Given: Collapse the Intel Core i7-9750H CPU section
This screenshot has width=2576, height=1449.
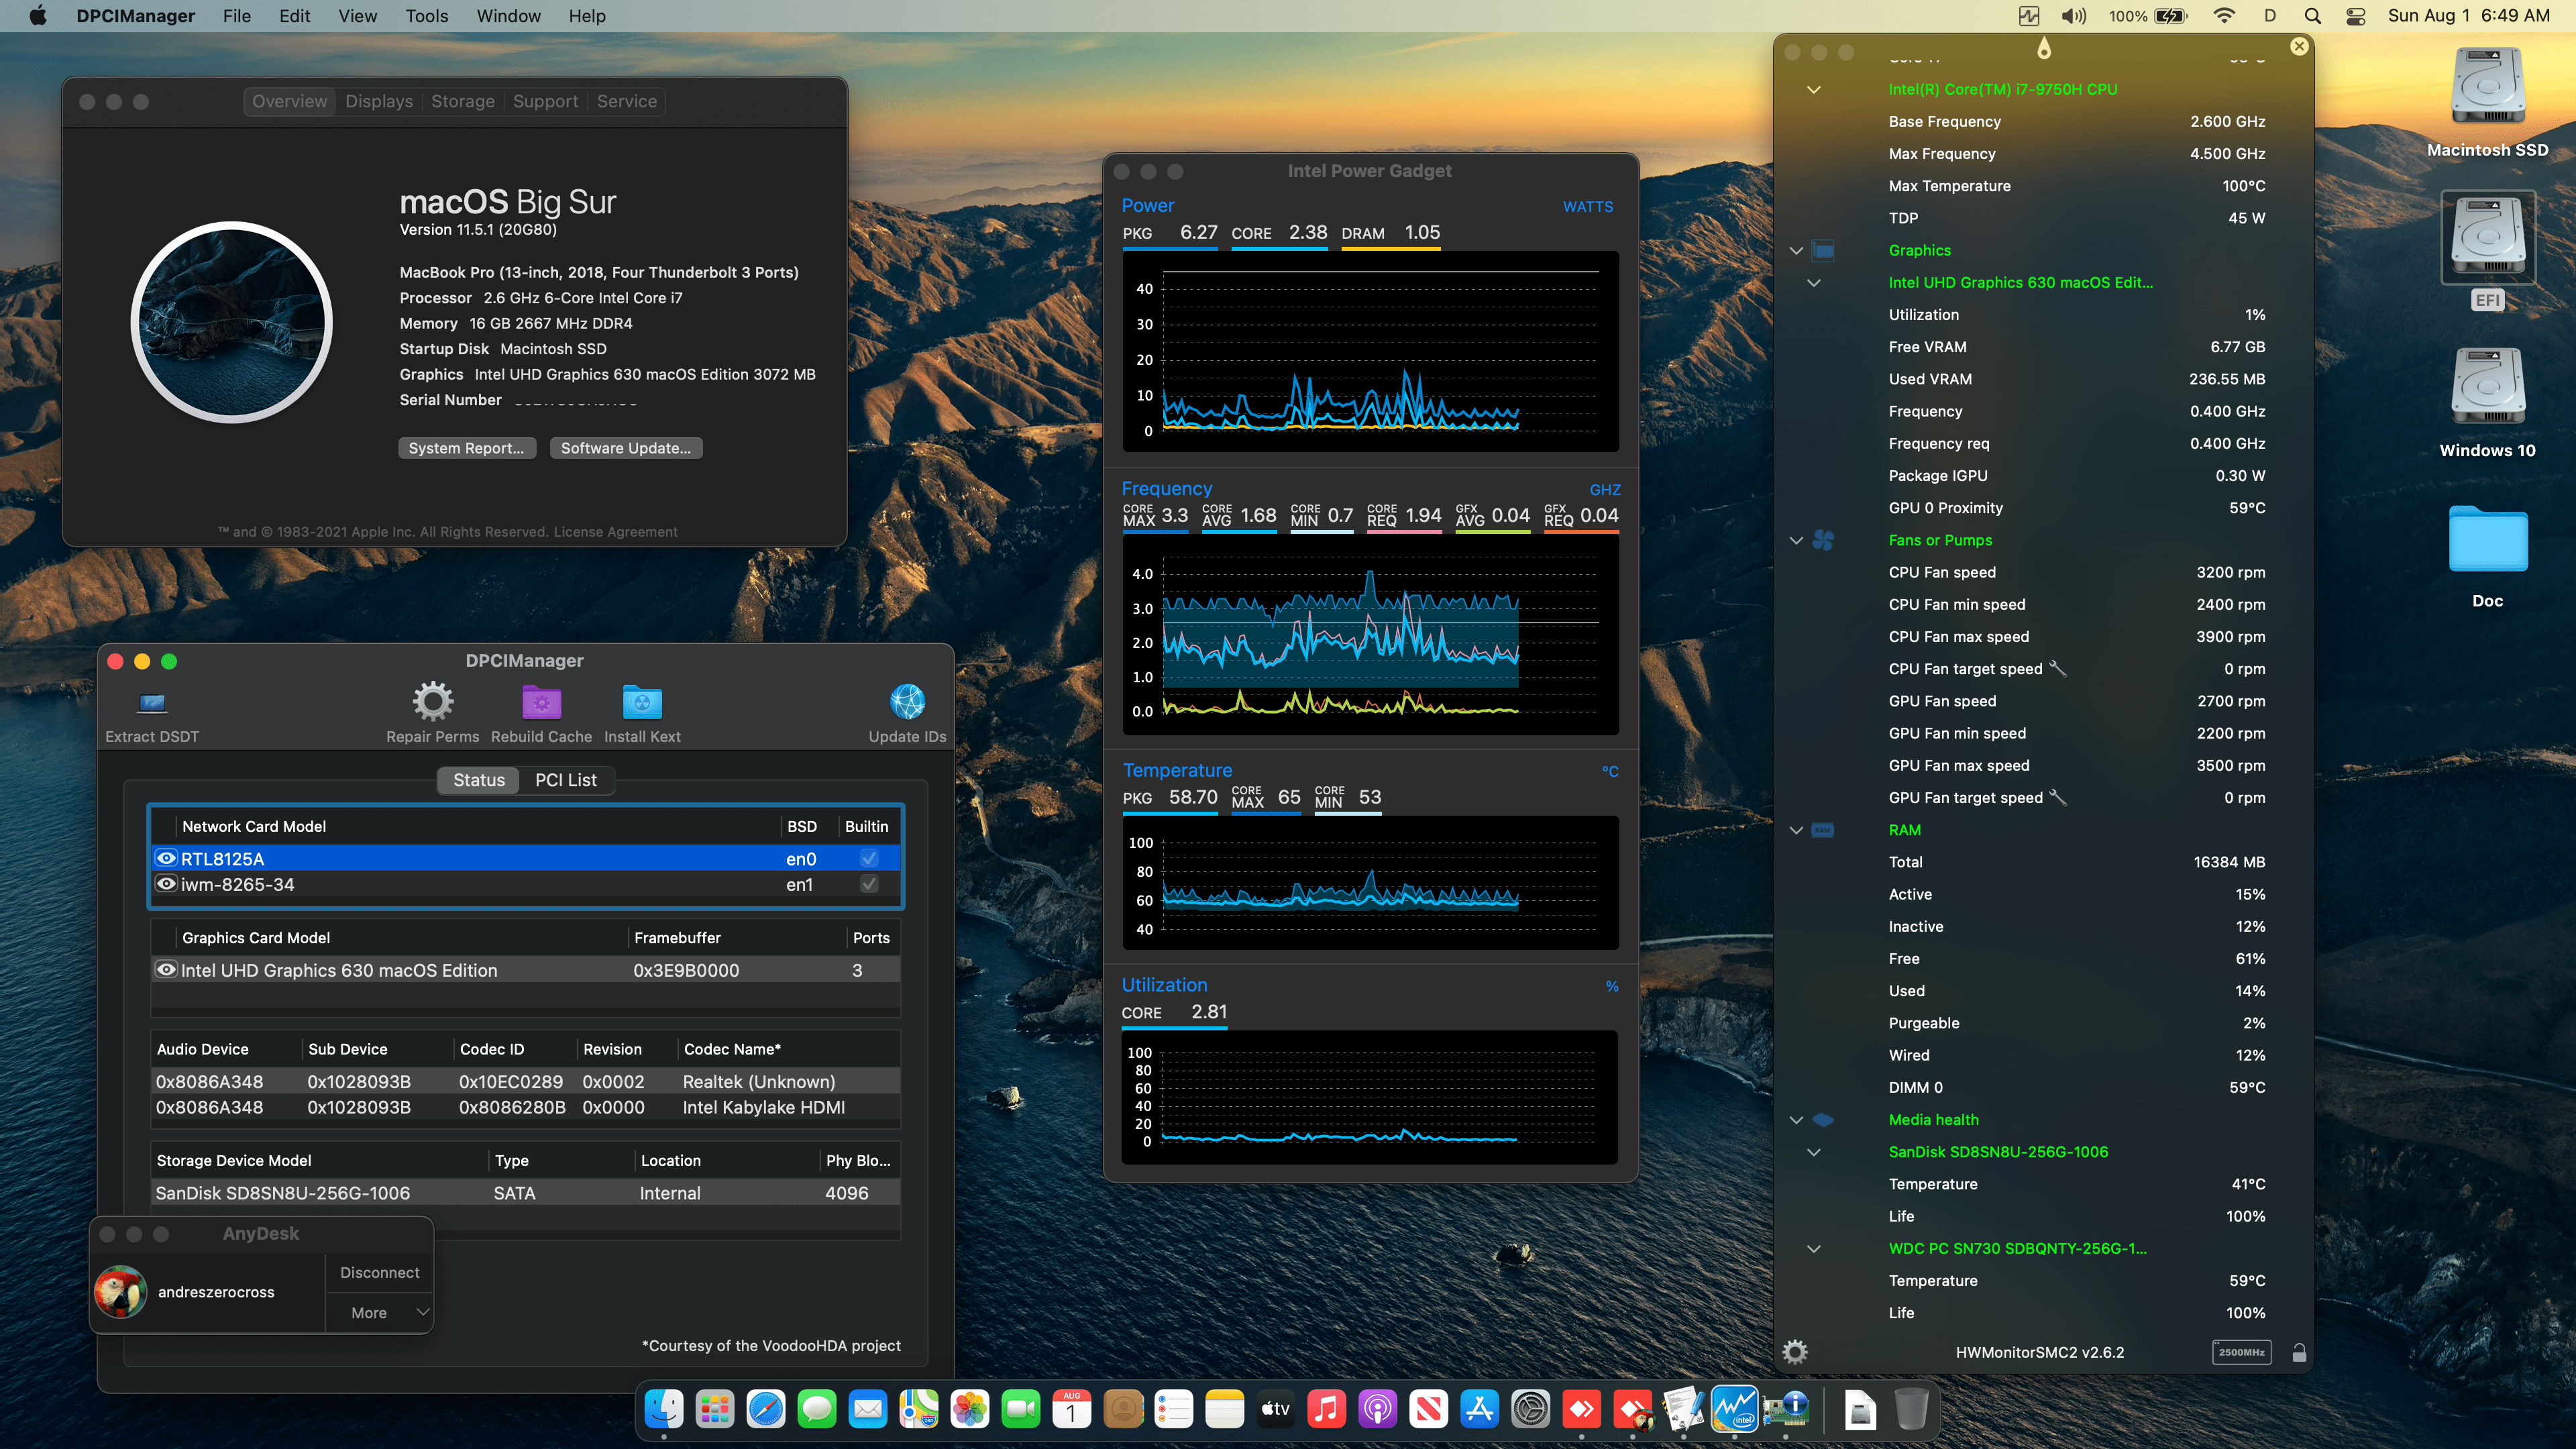Looking at the screenshot, I should [x=1813, y=89].
